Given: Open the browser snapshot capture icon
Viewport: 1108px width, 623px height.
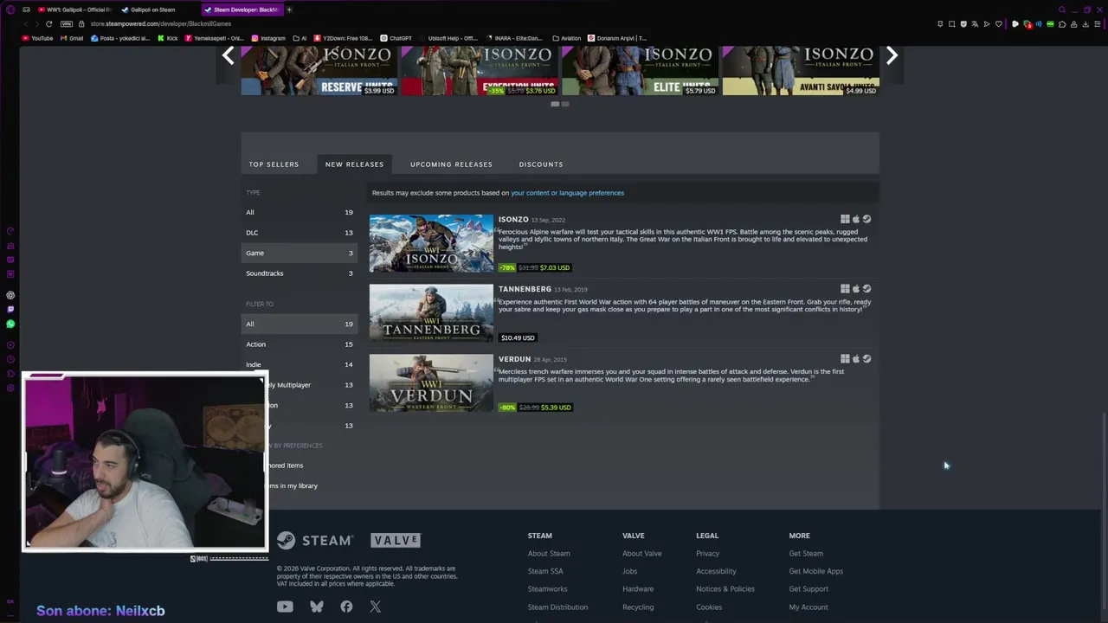Looking at the screenshot, I should pos(952,24).
